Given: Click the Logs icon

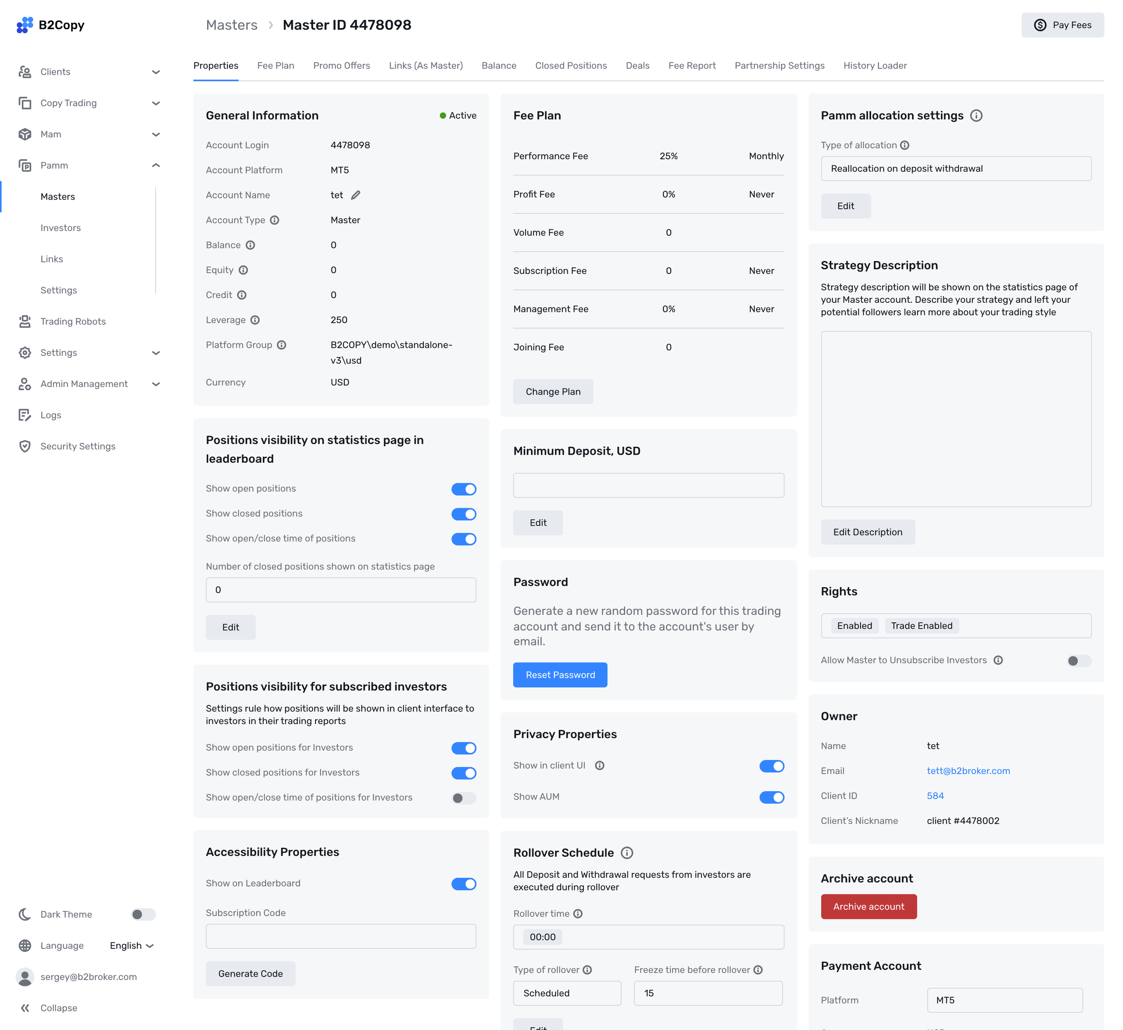Looking at the screenshot, I should 25,415.
